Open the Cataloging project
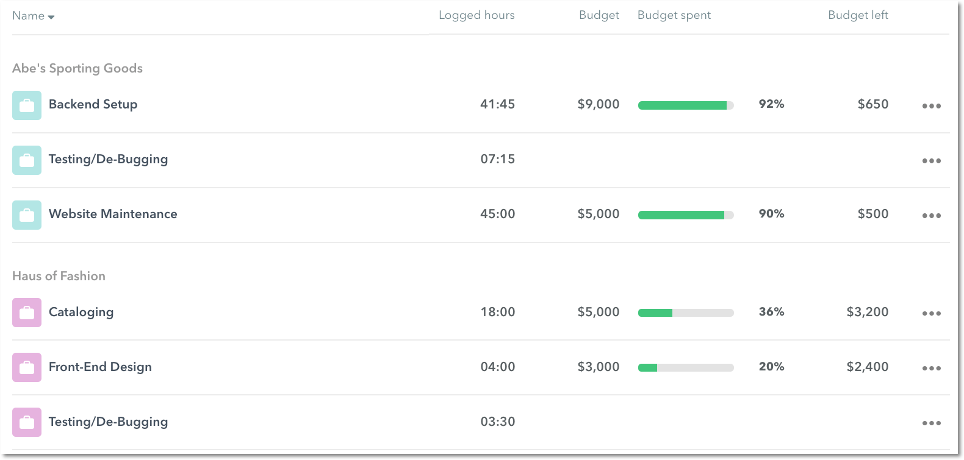Image resolution: width=964 pixels, height=460 pixels. point(81,312)
